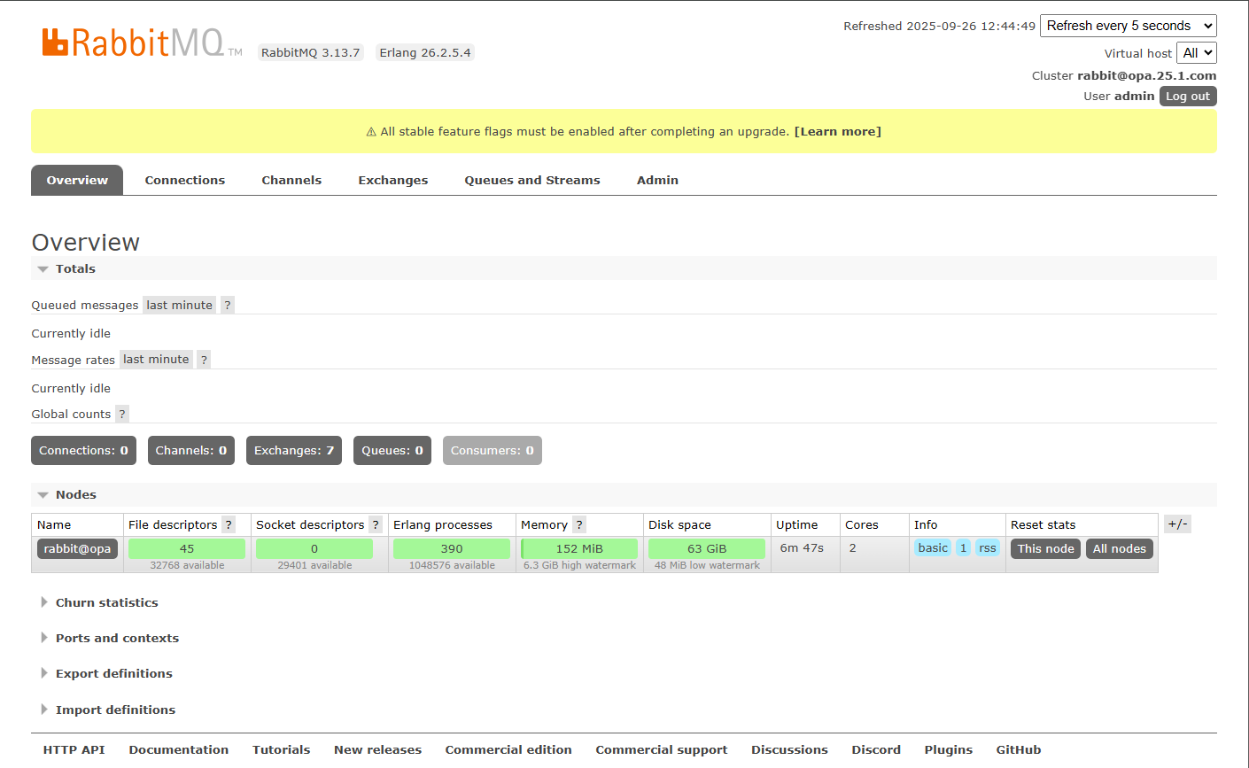
Task: Click the basic info badge on rabbit@opa
Action: pos(932,547)
